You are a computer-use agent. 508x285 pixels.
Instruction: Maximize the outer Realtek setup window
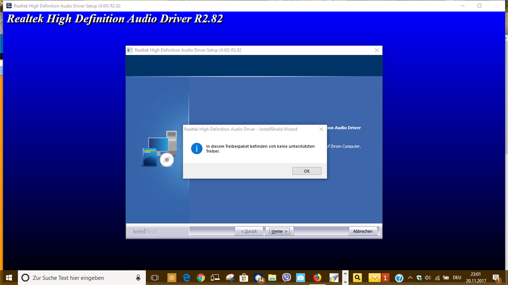tap(479, 6)
